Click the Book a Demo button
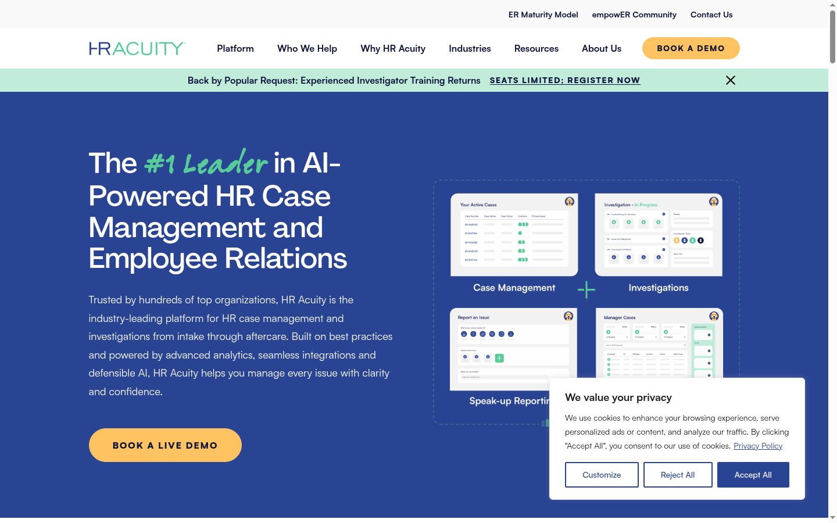 691,48
